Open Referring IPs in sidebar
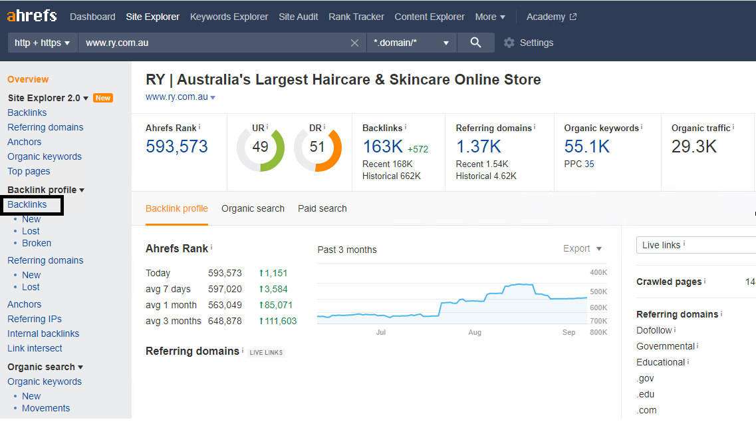 tap(34, 319)
